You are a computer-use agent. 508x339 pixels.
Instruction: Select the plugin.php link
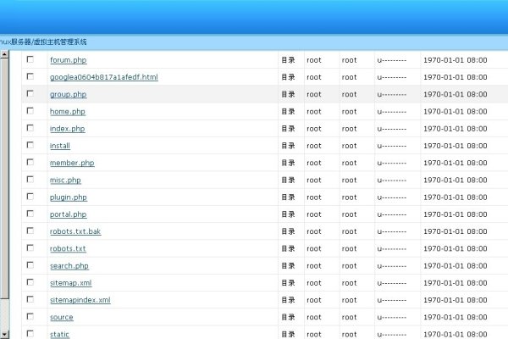[x=68, y=197]
